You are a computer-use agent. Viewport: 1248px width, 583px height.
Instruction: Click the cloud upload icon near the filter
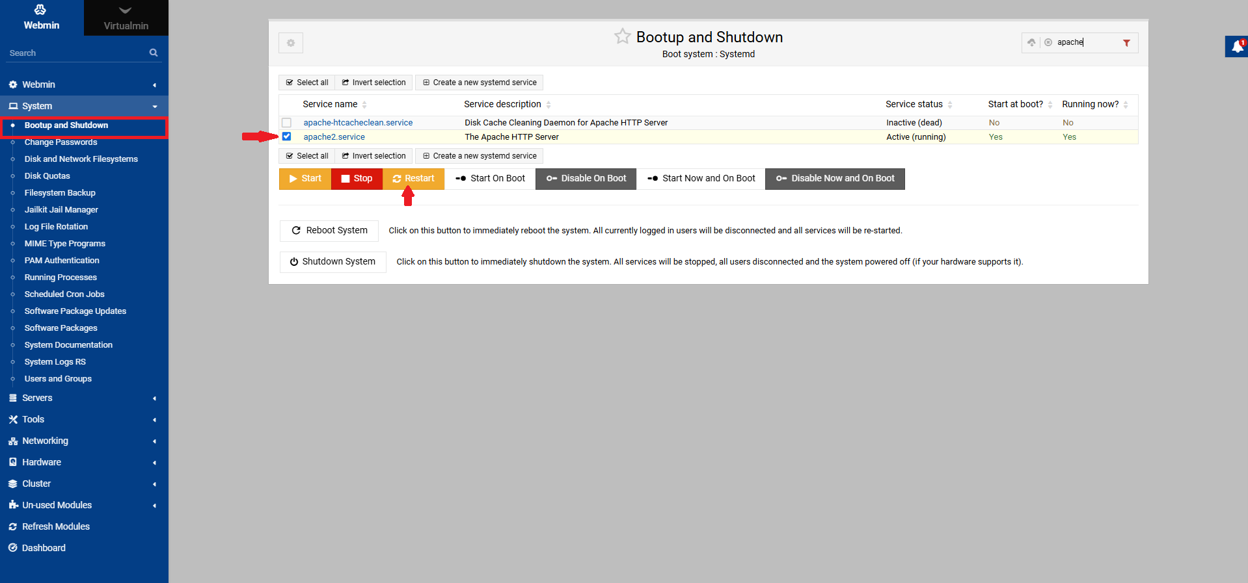click(x=1031, y=42)
